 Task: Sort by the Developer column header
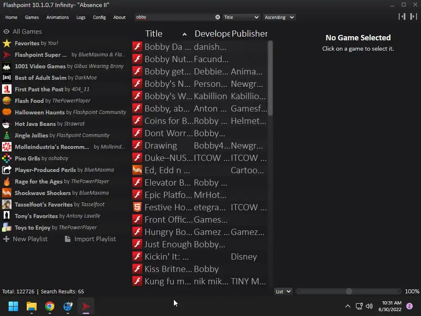(212, 34)
